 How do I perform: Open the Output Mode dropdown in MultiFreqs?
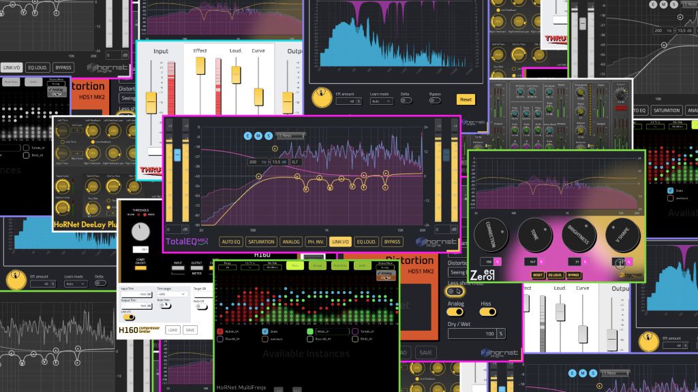[x=385, y=267]
